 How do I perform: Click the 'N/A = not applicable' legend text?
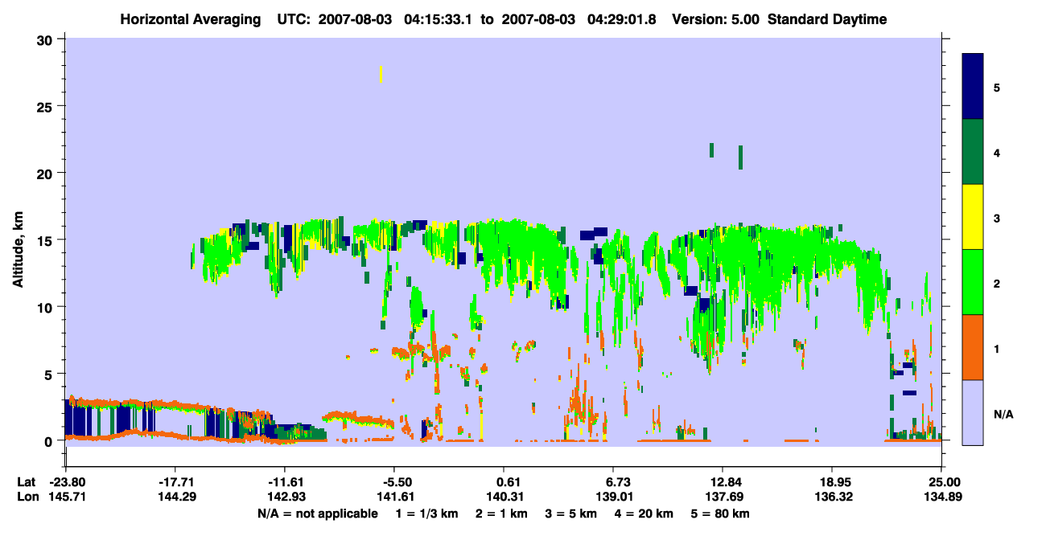tap(317, 513)
